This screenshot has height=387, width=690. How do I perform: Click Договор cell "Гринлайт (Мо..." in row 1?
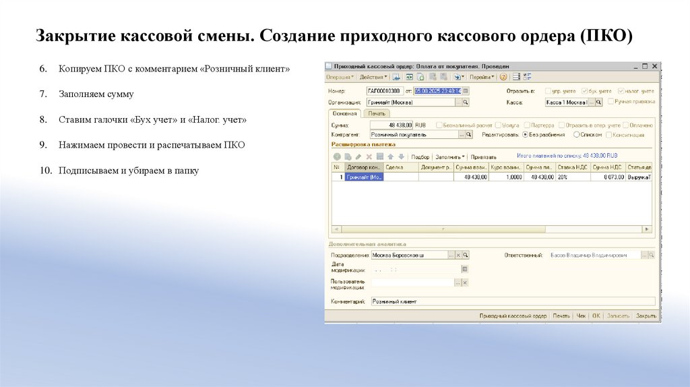pos(364,177)
